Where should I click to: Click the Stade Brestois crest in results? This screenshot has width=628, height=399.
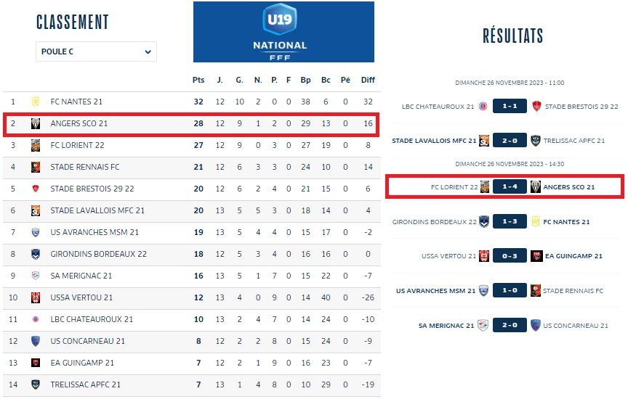point(536,107)
